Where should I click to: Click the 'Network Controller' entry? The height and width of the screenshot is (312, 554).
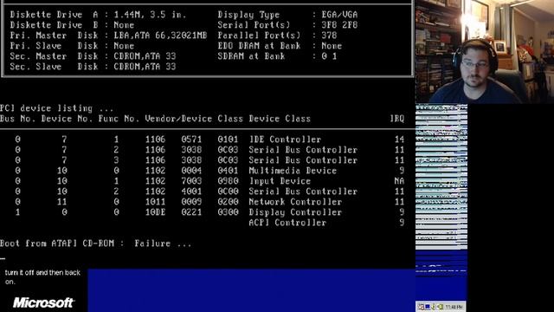(295, 202)
